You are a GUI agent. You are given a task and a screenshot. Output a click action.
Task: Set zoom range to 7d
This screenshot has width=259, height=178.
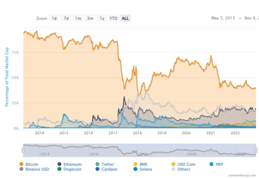[x=66, y=18]
